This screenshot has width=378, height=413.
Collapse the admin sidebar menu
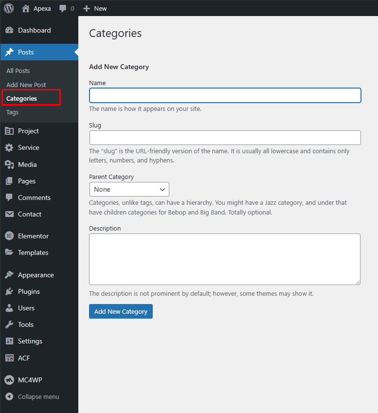[x=33, y=396]
